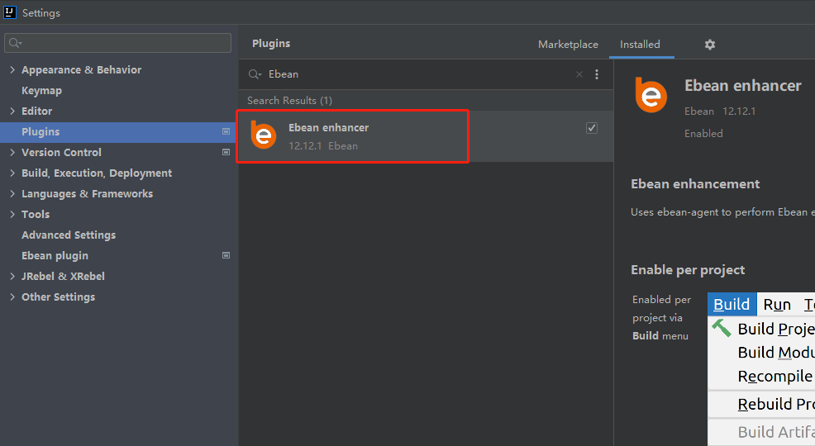Screen dimensions: 815x446
Task: Click the Ebean enhancement heading
Action: coord(695,184)
